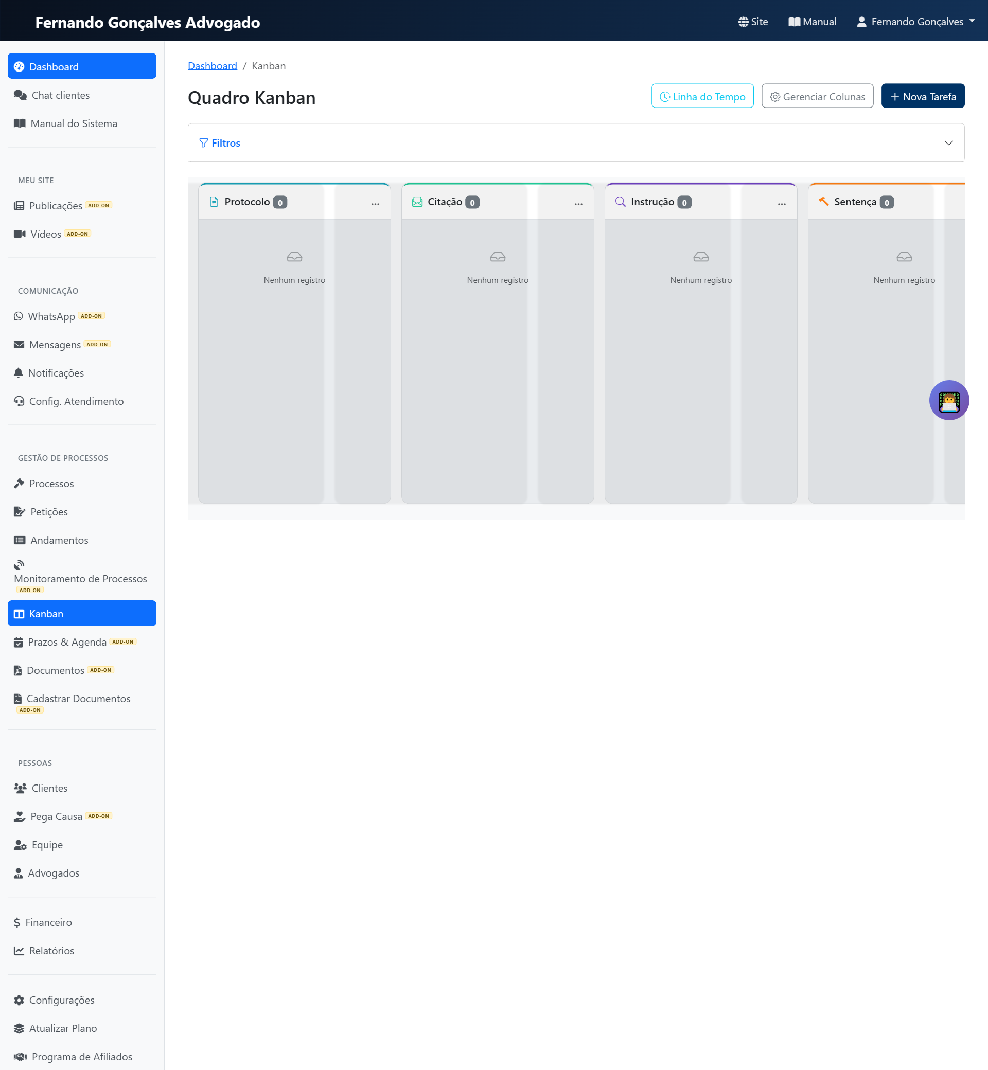Open Protocolo column options menu

(x=375, y=203)
